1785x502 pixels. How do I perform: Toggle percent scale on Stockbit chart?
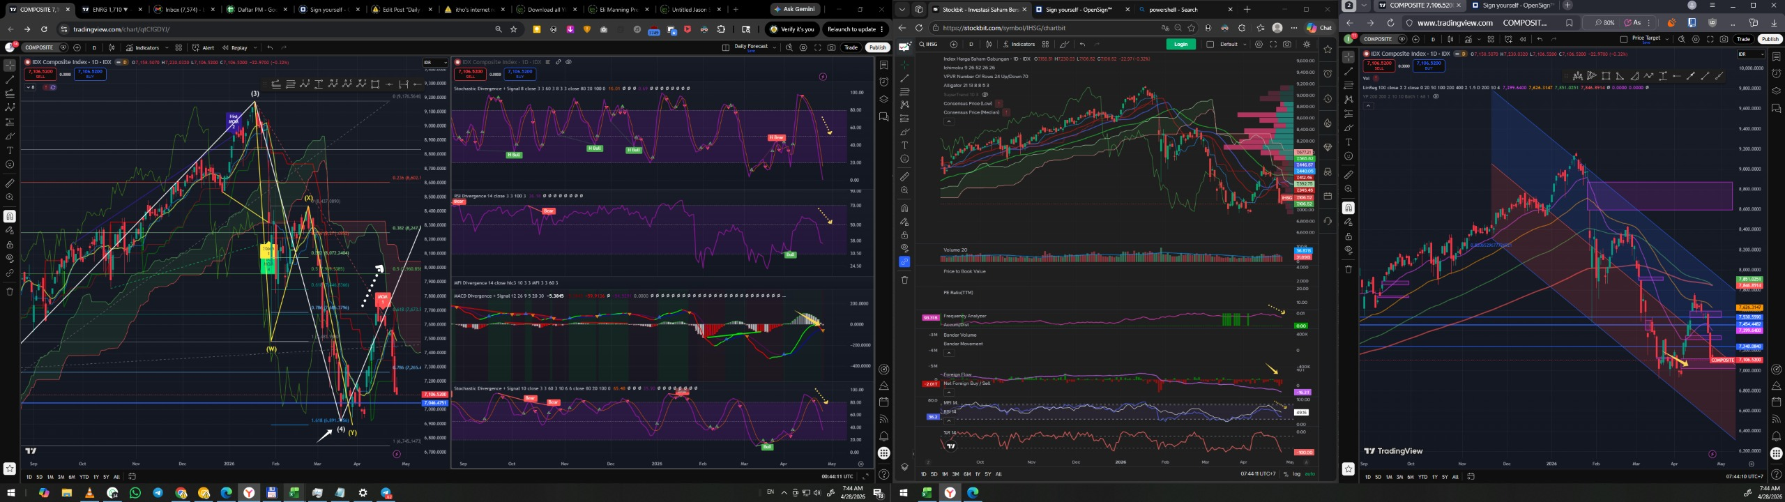[1285, 474]
